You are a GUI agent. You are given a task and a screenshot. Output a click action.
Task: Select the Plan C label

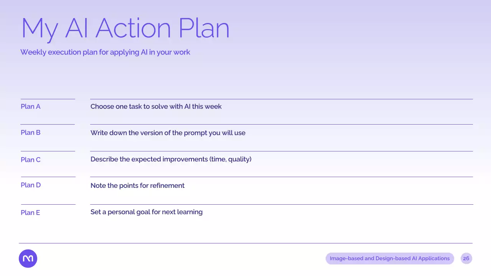point(30,159)
